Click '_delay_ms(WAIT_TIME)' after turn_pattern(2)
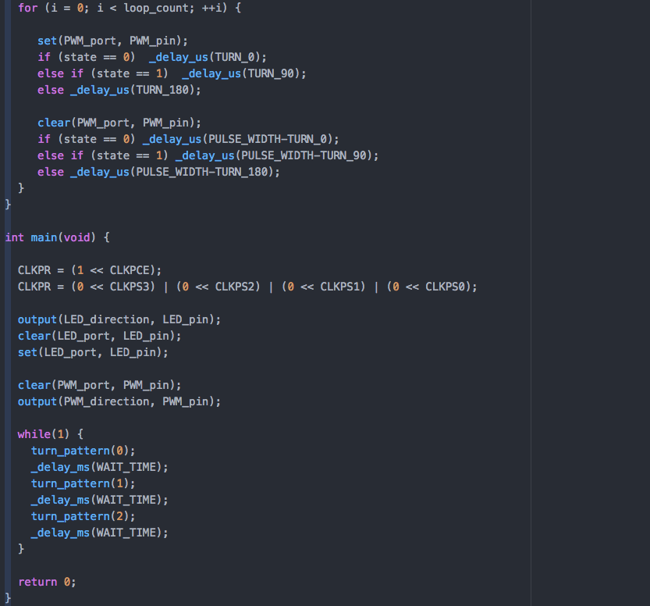Screen dimensions: 650x606 [100, 533]
